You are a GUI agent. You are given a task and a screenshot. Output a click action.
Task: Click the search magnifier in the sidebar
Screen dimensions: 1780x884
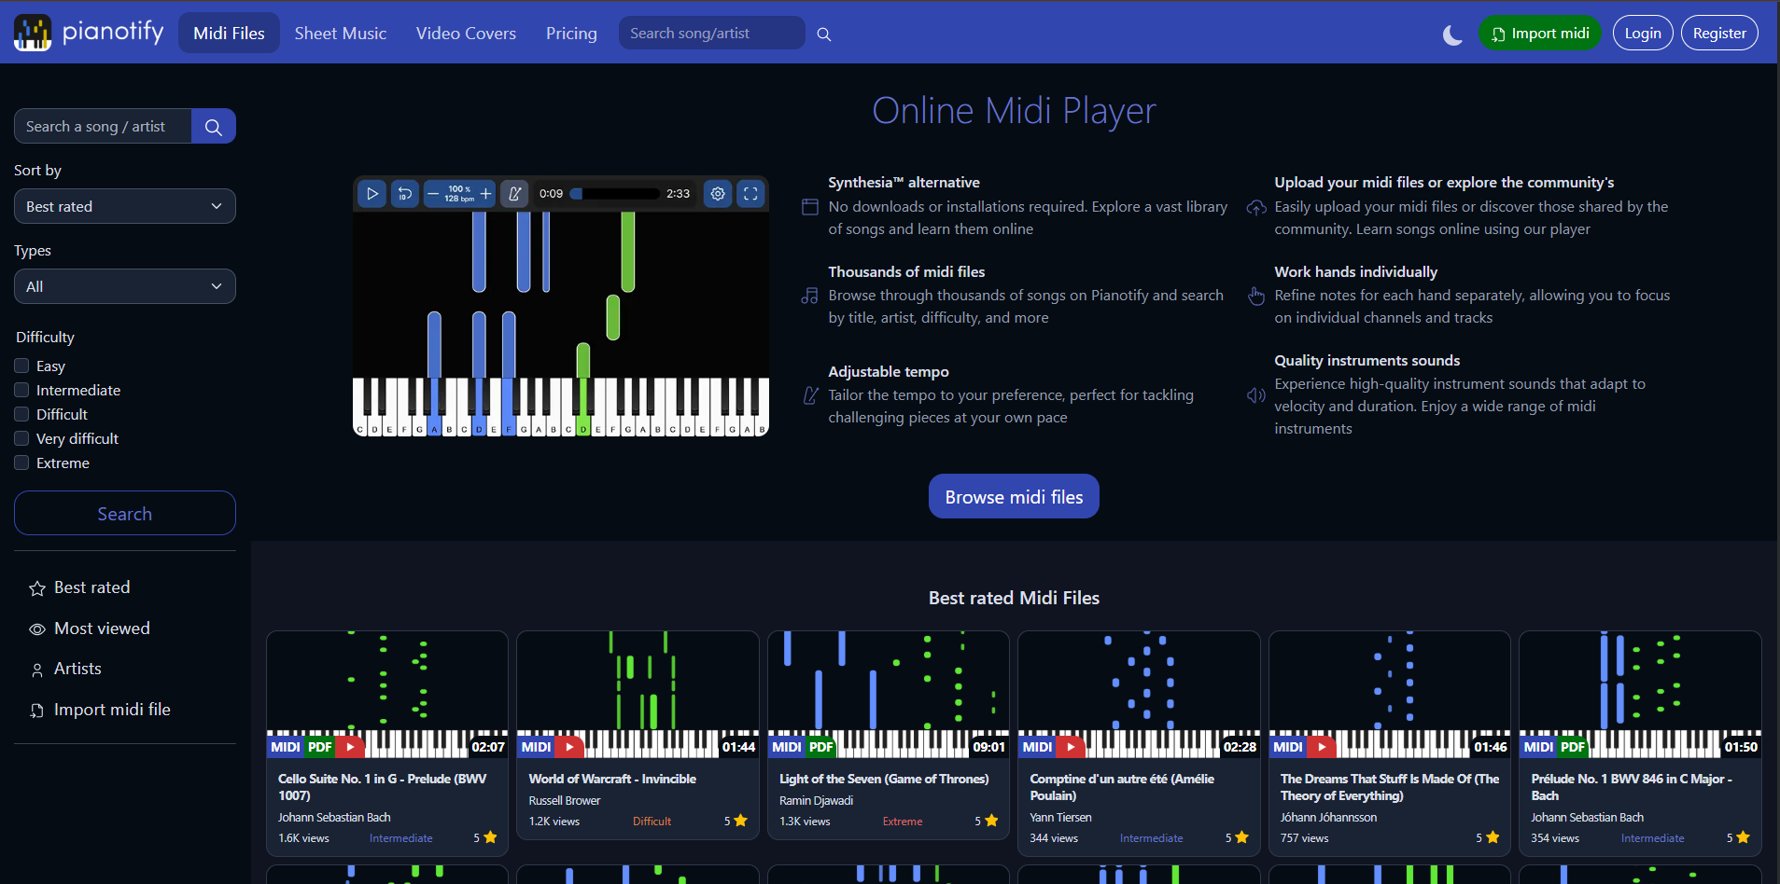(213, 126)
